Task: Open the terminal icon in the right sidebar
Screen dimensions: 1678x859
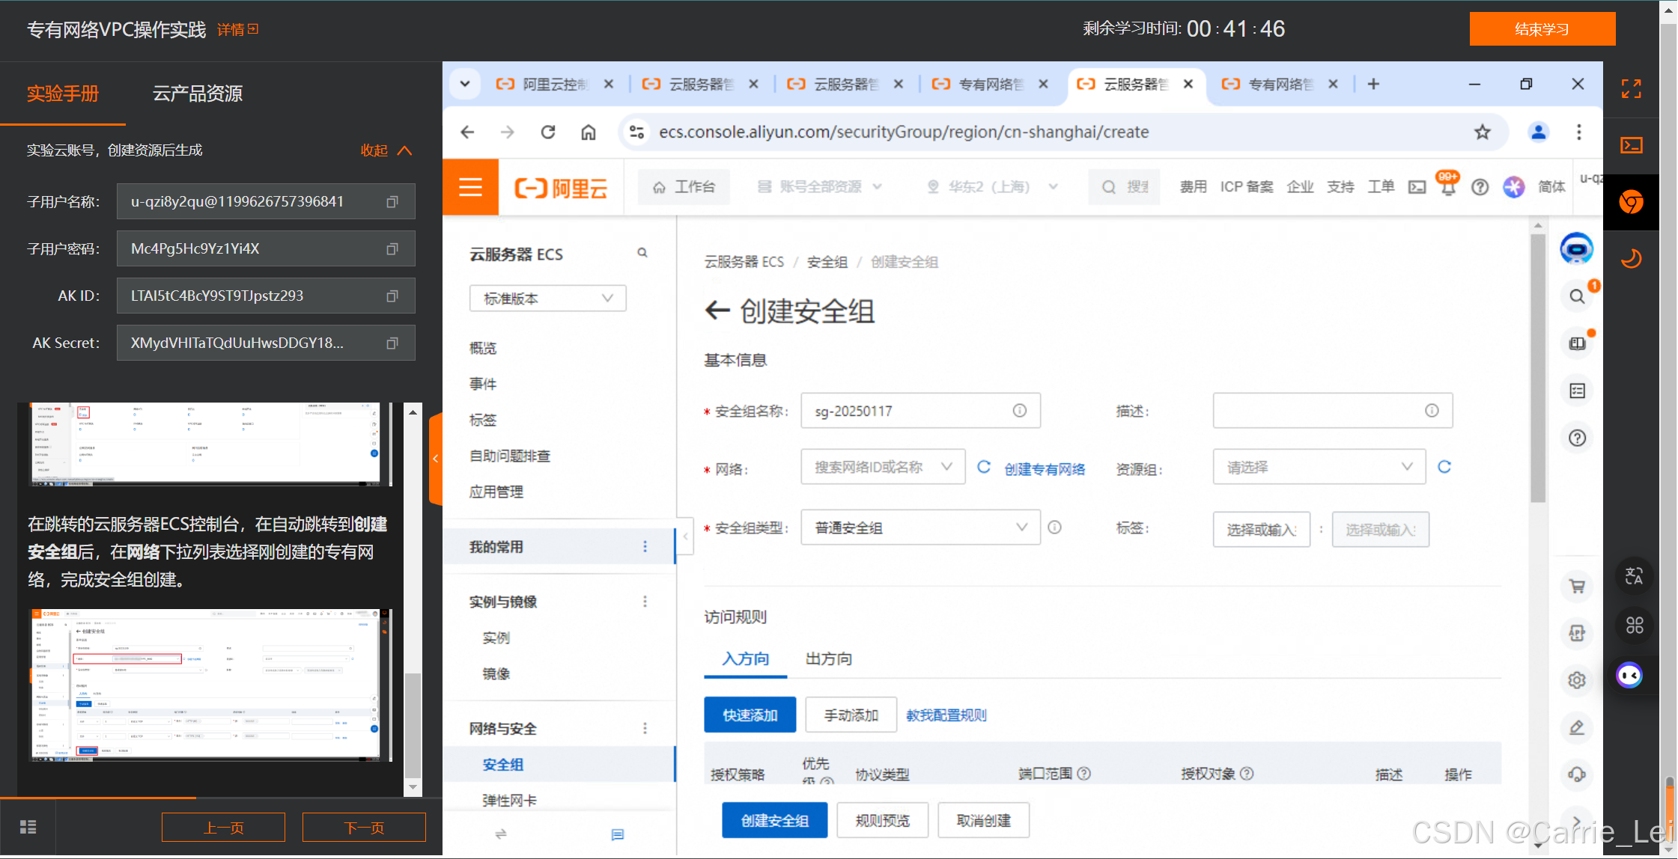Action: pyautogui.click(x=1631, y=145)
